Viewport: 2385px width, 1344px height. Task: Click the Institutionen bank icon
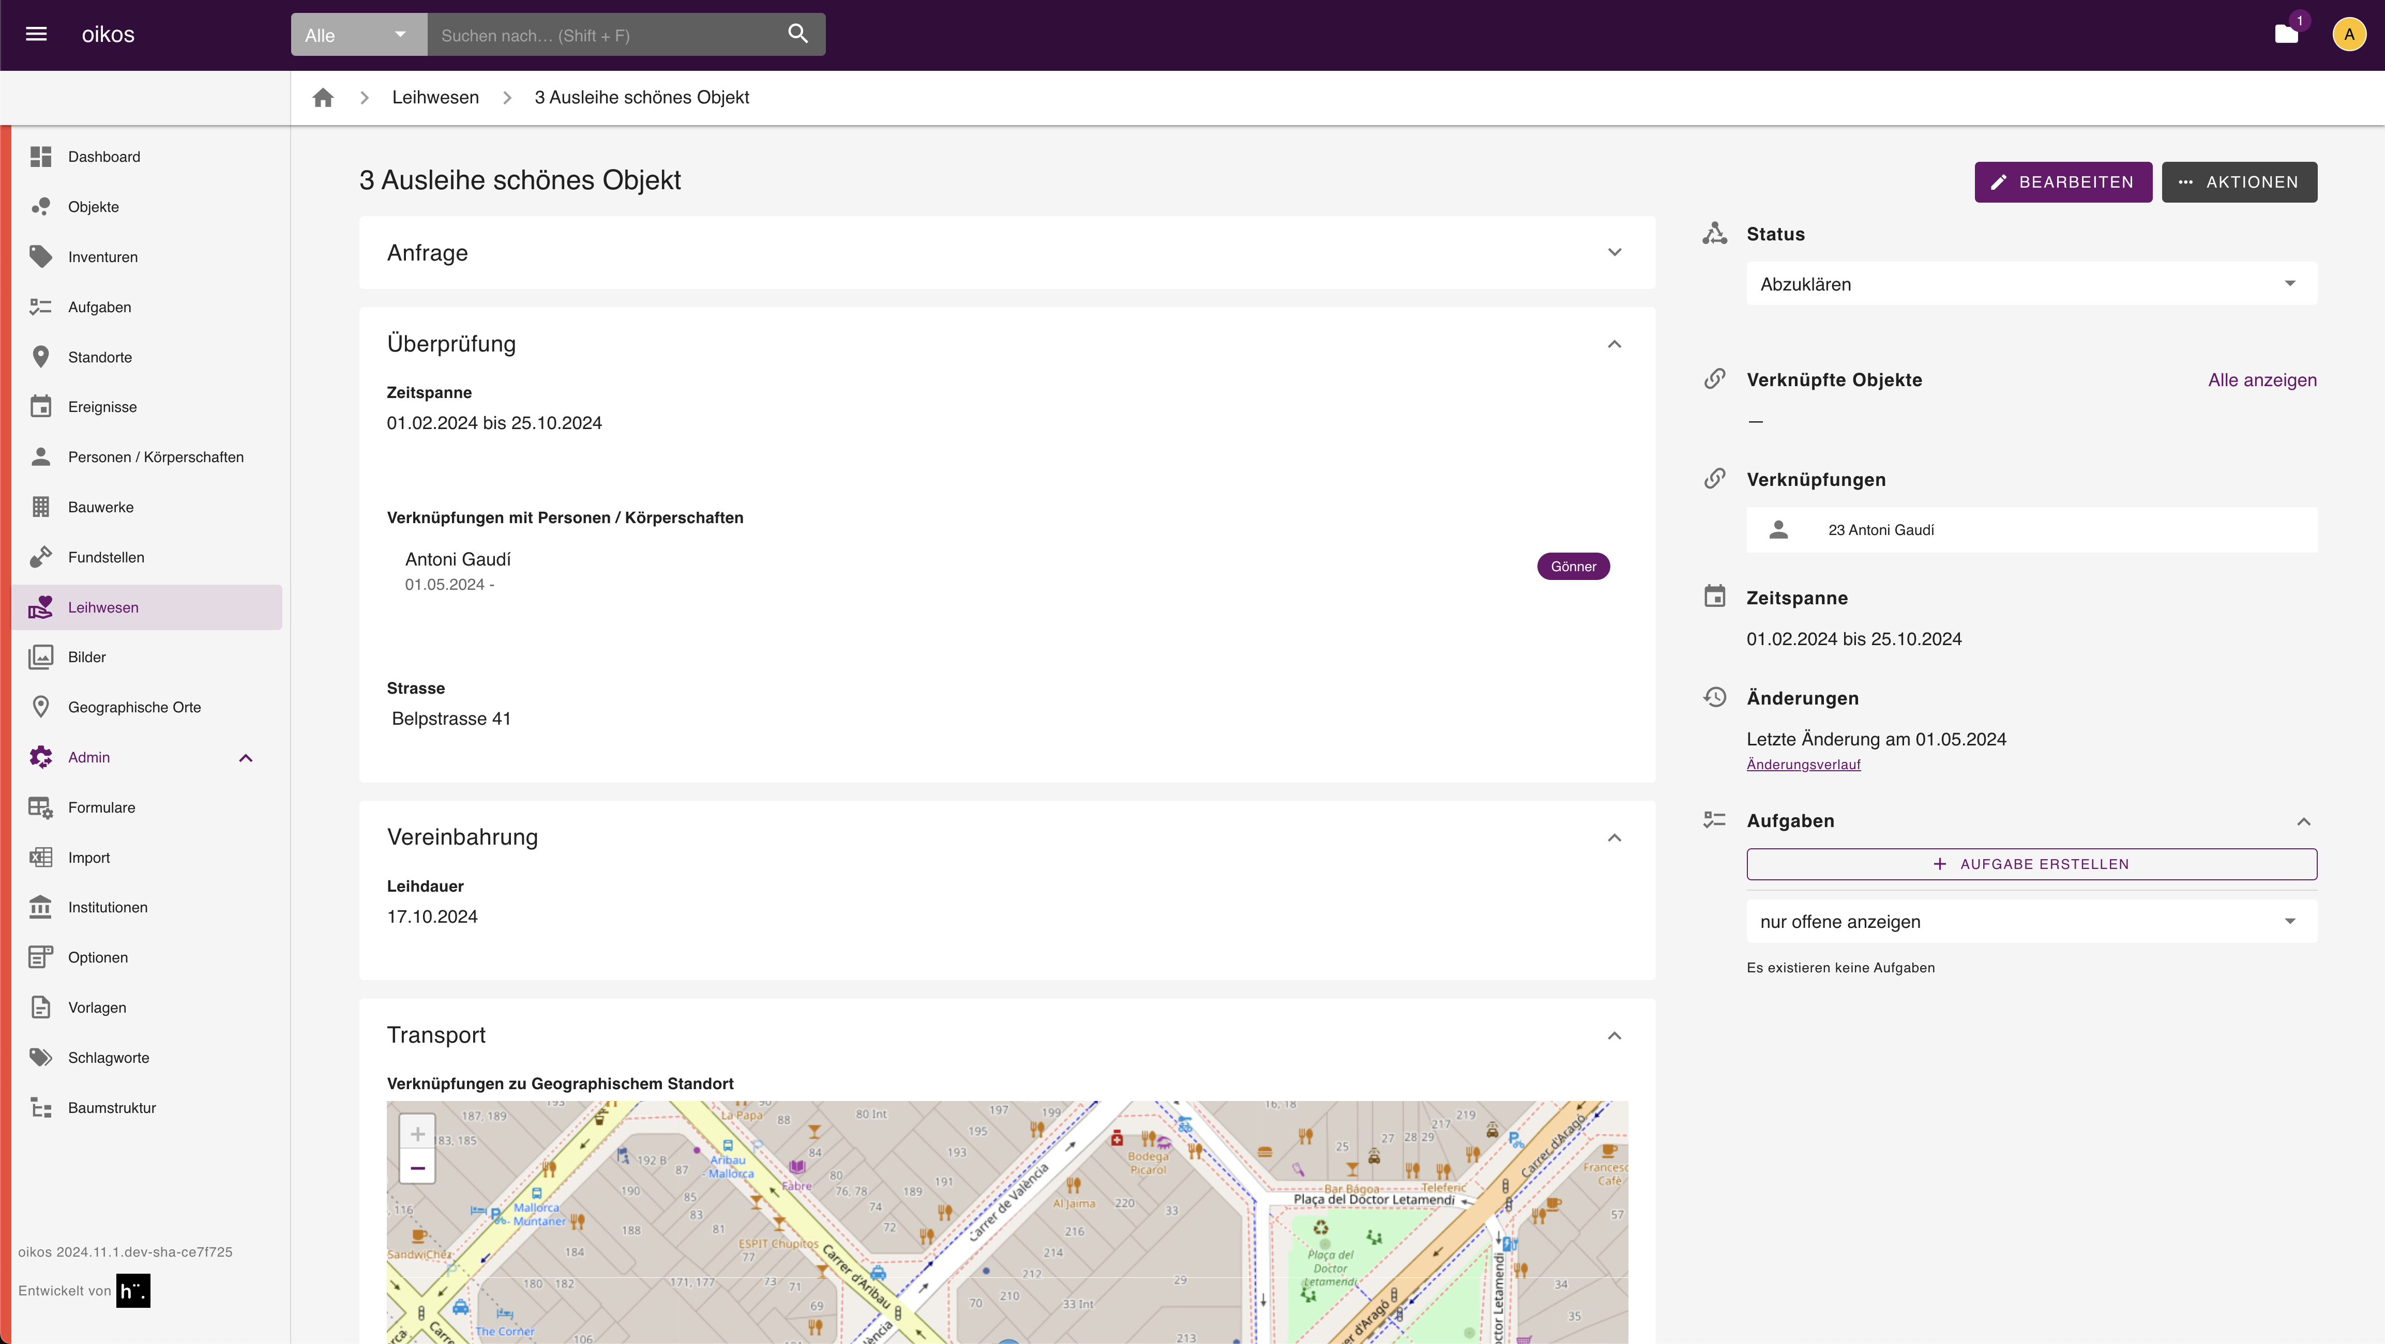pos(41,907)
